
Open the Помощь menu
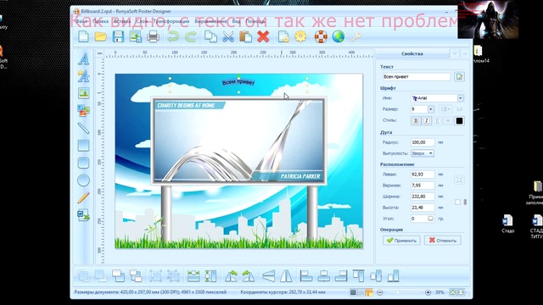(256, 21)
